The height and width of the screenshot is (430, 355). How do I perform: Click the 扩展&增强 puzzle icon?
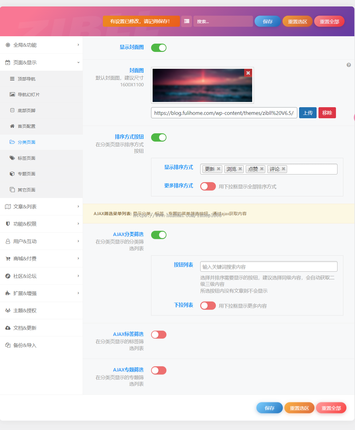click(x=8, y=293)
